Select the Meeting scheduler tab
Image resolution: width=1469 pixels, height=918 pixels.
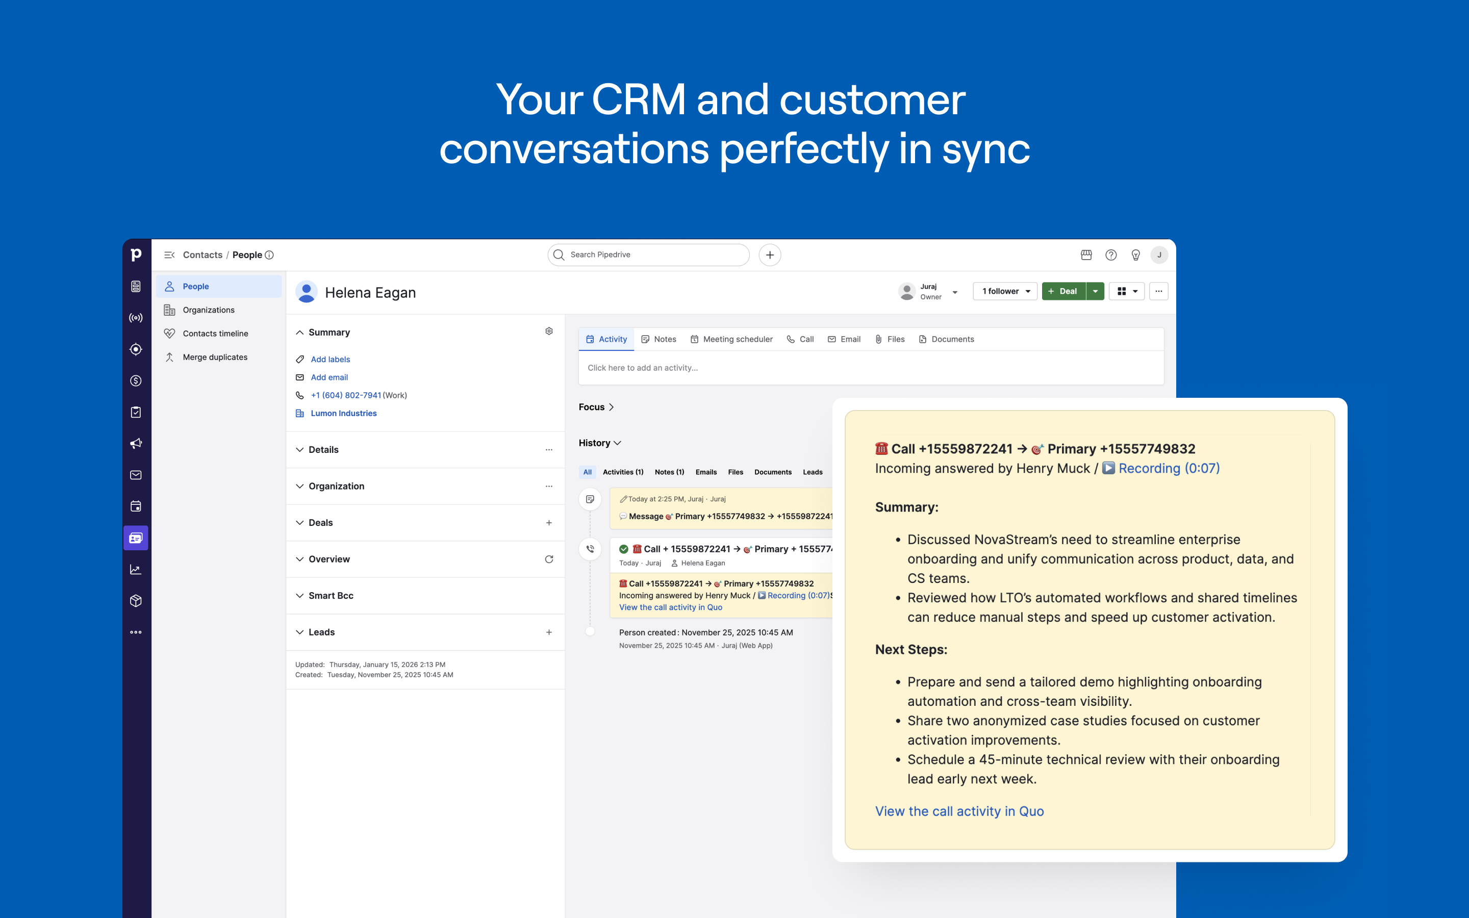coord(731,339)
